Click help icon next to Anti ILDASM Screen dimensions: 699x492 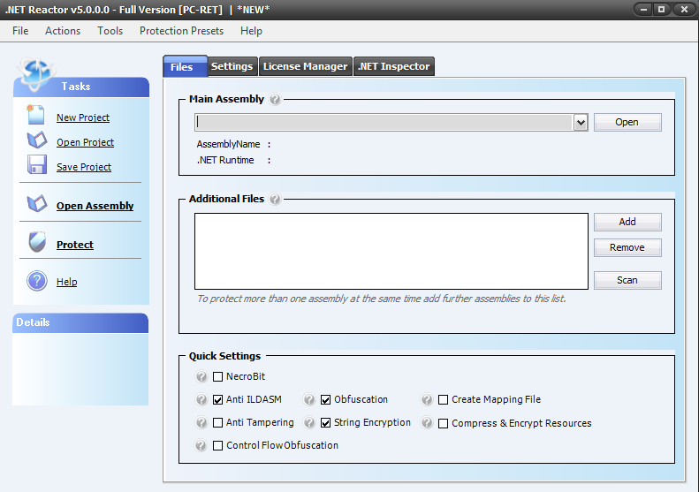(x=201, y=399)
